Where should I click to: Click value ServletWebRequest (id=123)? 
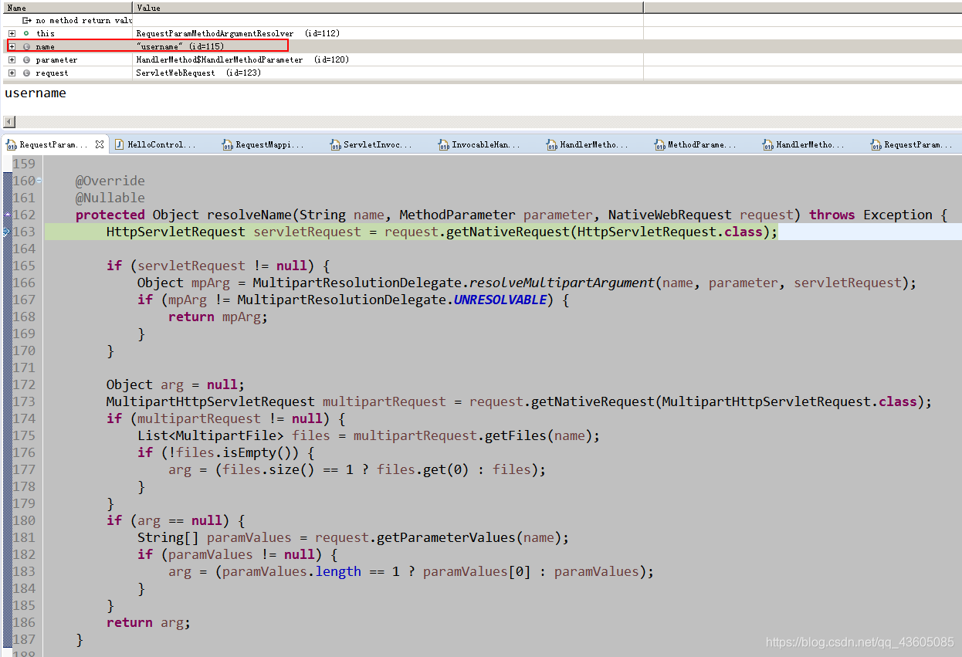pyautogui.click(x=198, y=73)
